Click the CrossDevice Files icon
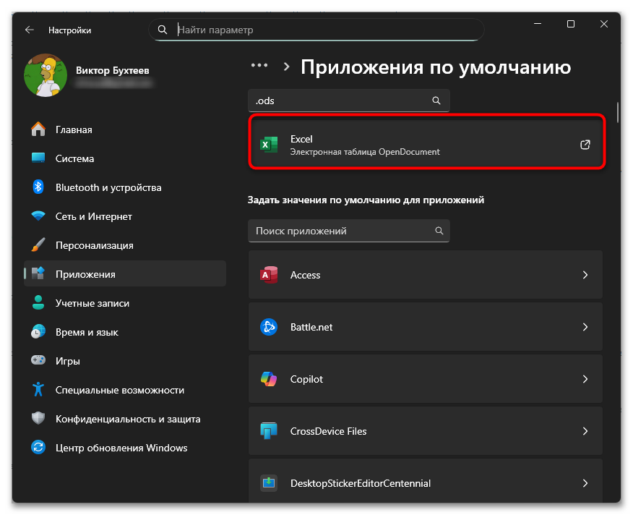This screenshot has height=515, width=633. pos(269,431)
